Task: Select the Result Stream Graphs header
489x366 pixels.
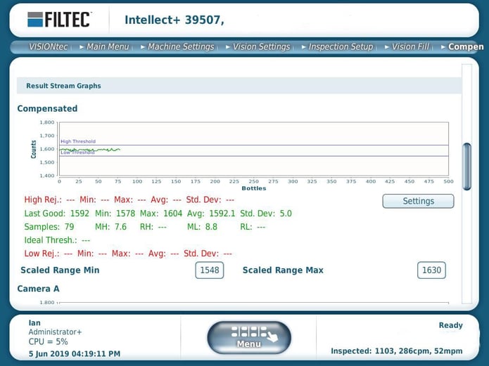Action: 63,86
